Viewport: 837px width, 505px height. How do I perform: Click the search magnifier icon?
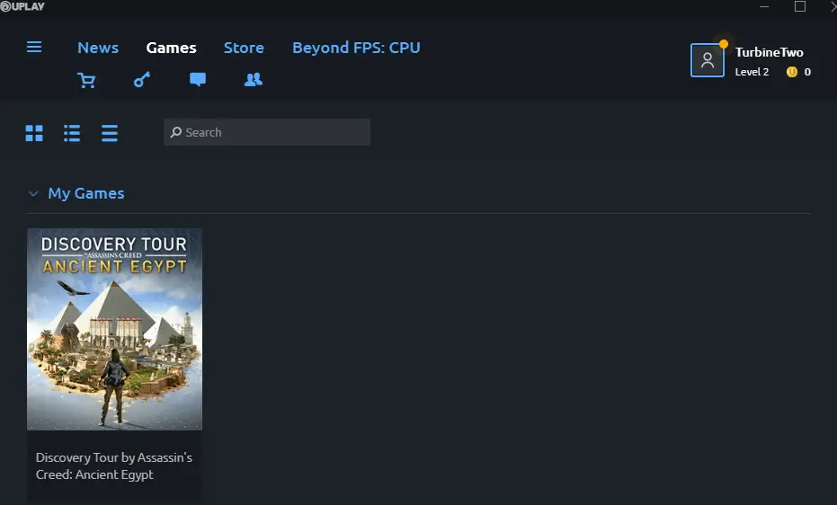click(175, 132)
